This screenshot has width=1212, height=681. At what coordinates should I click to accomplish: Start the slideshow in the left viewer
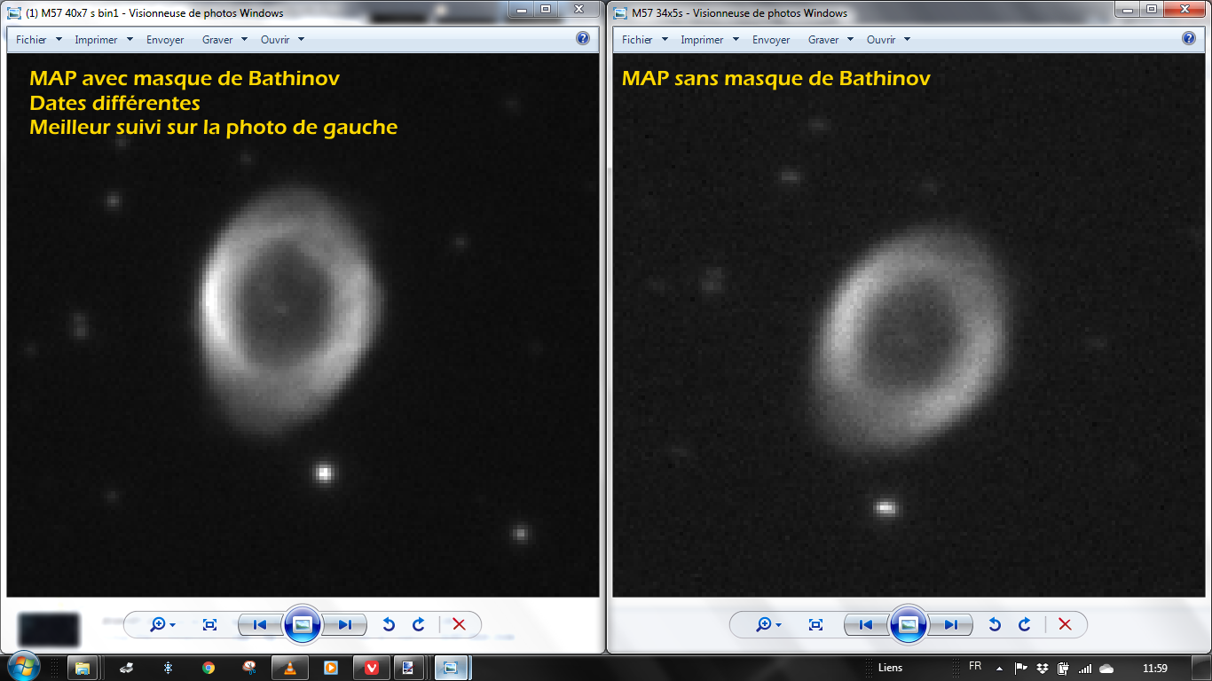pos(303,624)
